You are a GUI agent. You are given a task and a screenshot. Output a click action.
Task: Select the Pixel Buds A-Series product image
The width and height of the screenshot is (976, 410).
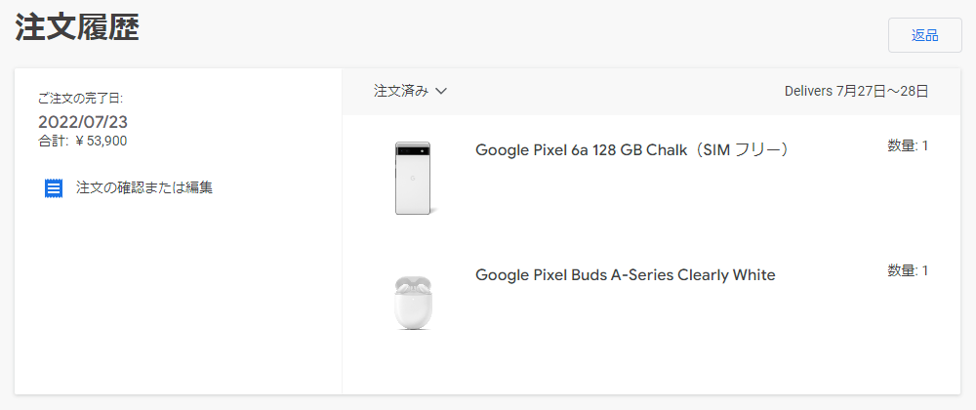(x=414, y=302)
